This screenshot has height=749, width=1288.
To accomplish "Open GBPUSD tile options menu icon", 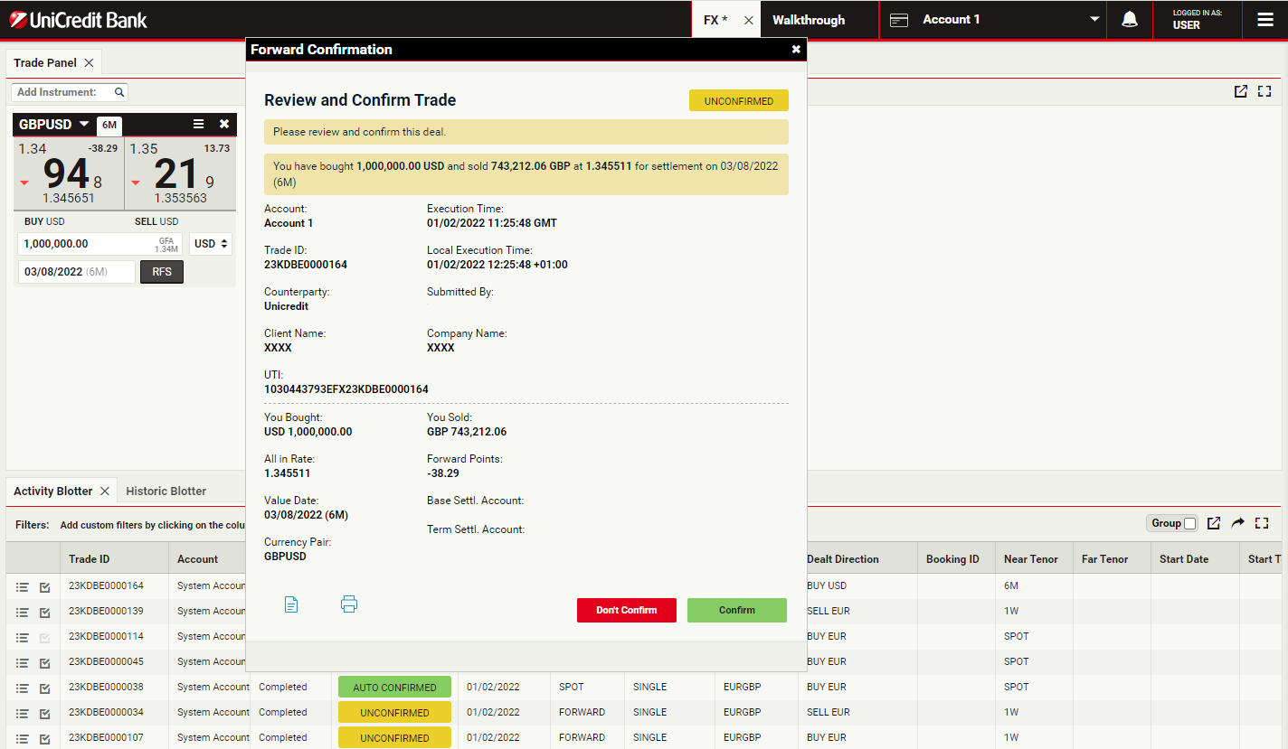I will [199, 124].
